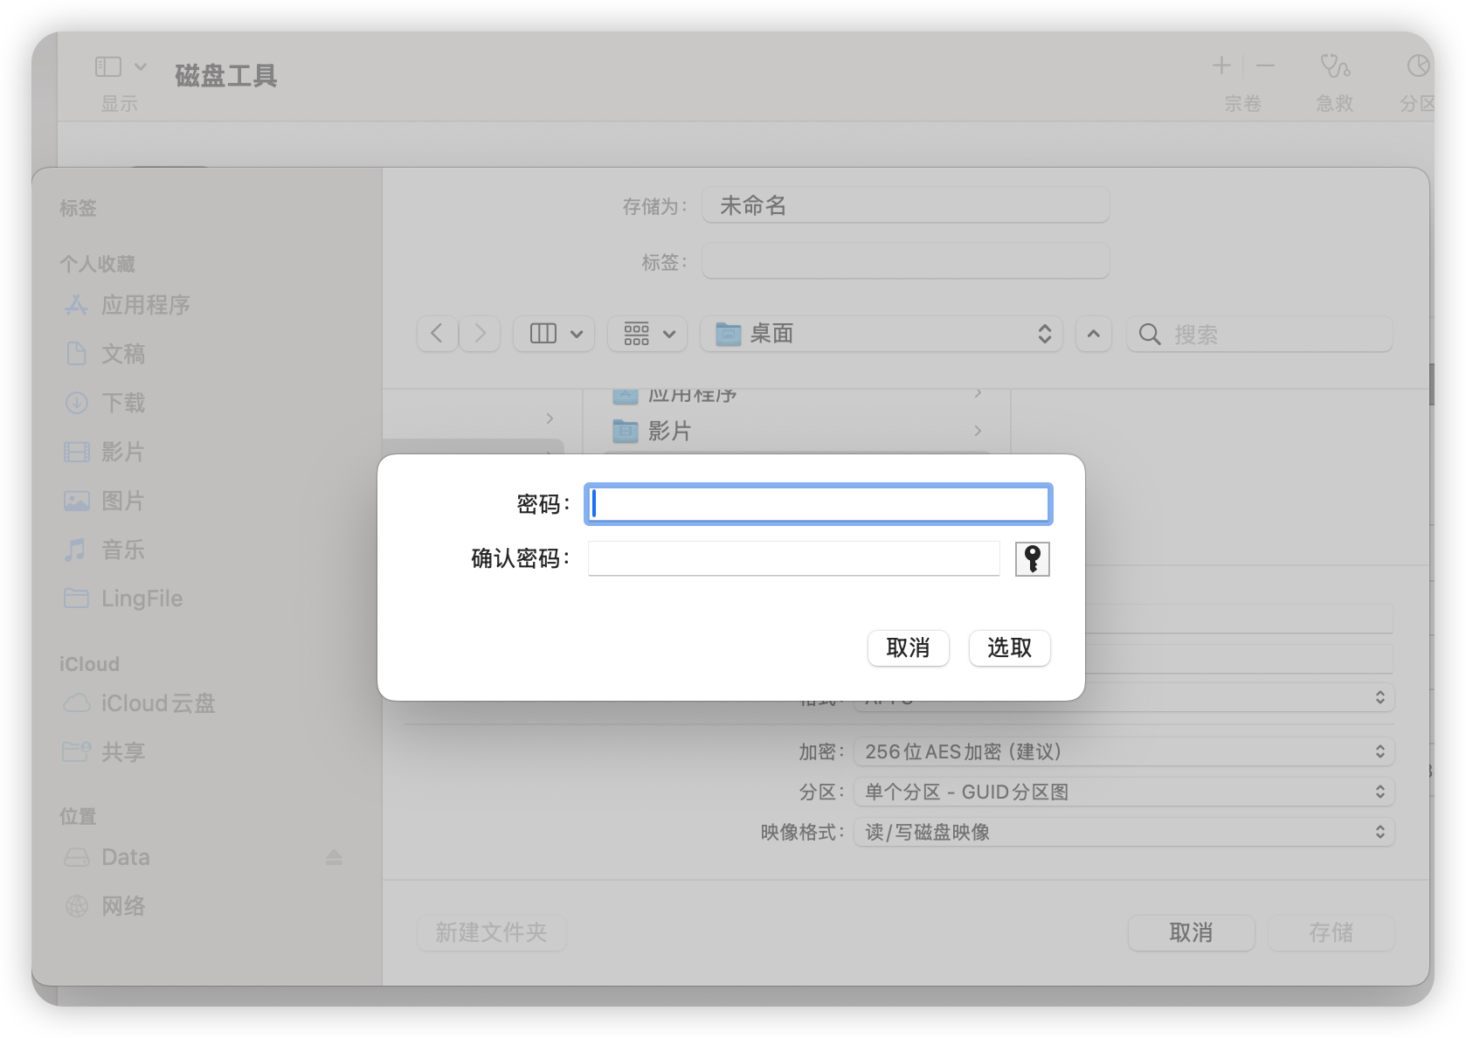Click the First Aid stethoscope icon
This screenshot has width=1466, height=1038.
tap(1334, 66)
